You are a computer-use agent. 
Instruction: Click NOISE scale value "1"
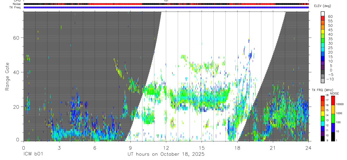[x=337, y=140]
